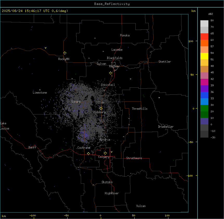Click the Innisfail city label
The height and width of the screenshot is (219, 224).
108,85
